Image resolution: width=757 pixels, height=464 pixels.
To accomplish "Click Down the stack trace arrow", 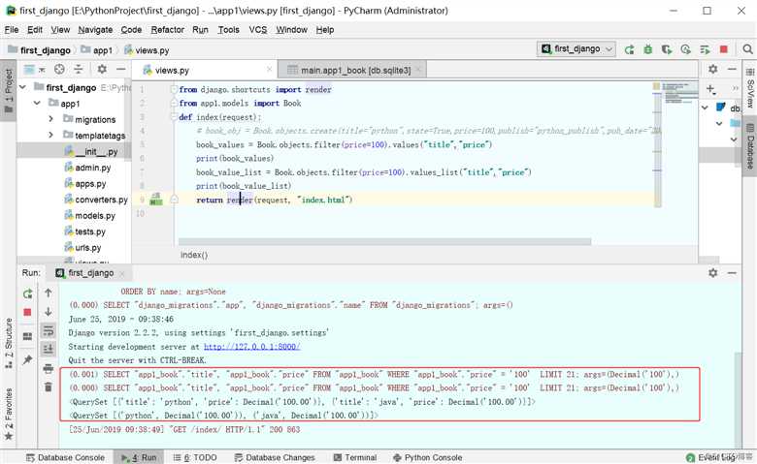I will point(49,312).
